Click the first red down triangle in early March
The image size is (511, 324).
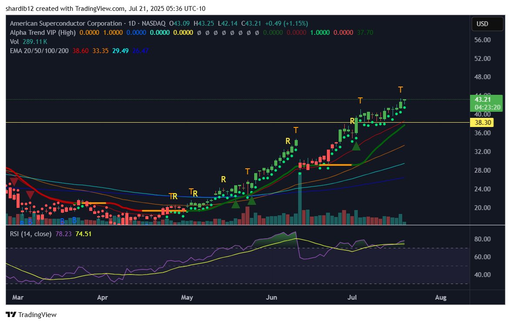point(14,182)
